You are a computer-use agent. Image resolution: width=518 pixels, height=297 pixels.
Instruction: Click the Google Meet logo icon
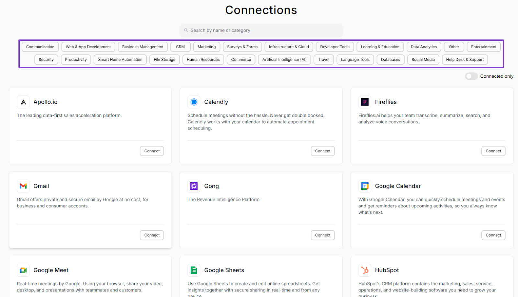pos(23,270)
